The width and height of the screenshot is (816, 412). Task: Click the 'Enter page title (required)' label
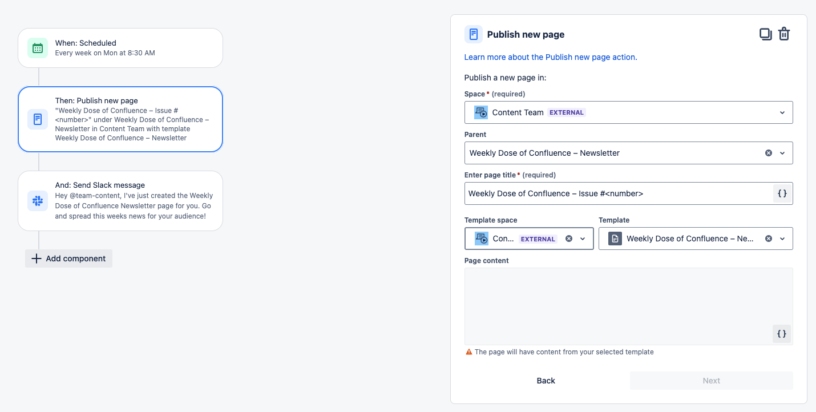(510, 175)
